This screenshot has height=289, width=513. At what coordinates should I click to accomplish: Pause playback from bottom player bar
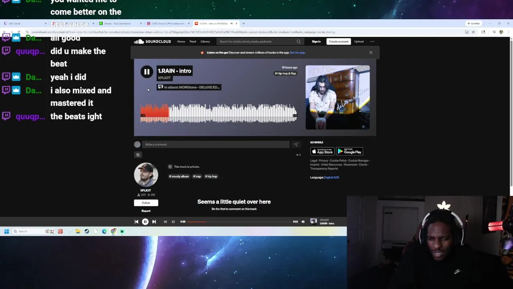pos(145,222)
